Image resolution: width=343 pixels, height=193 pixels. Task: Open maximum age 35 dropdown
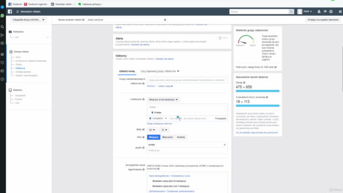point(164,130)
